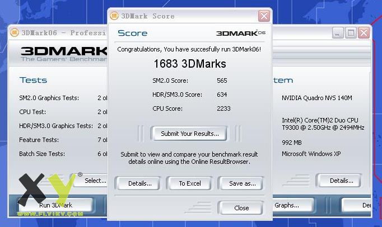Viewport: 382px width, 227px height.
Task: Close the 3DMark06 main window
Action: [x=364, y=32]
